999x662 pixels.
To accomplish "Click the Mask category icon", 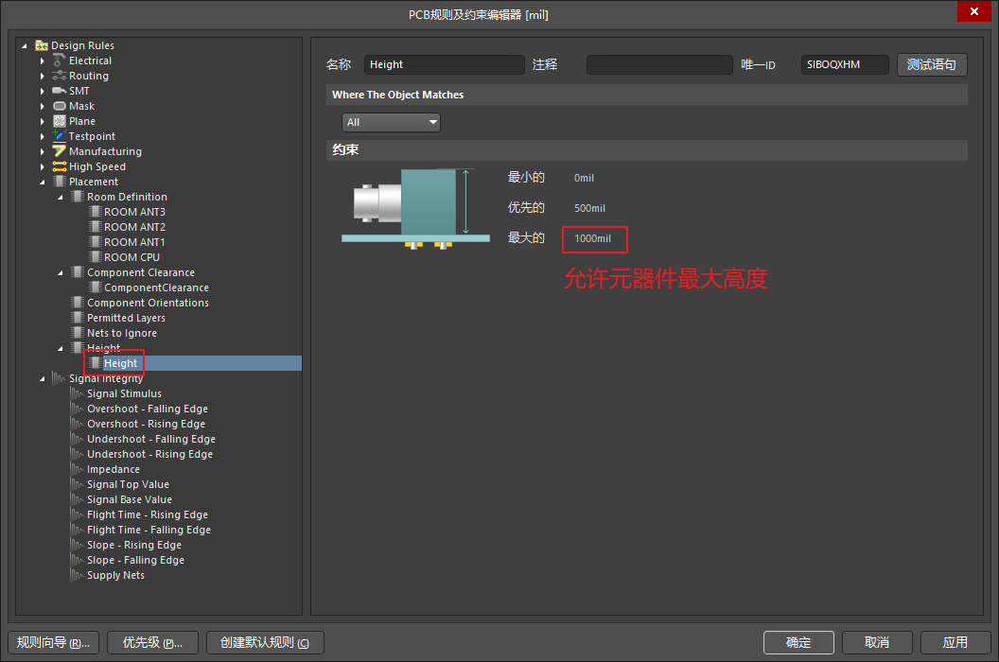I will coord(60,106).
